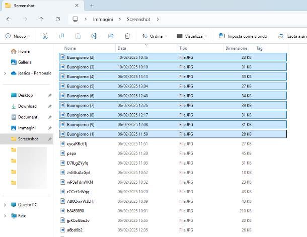Click Immagini in the address breadcrumb
Screen dimensions: 307x237
103,20
